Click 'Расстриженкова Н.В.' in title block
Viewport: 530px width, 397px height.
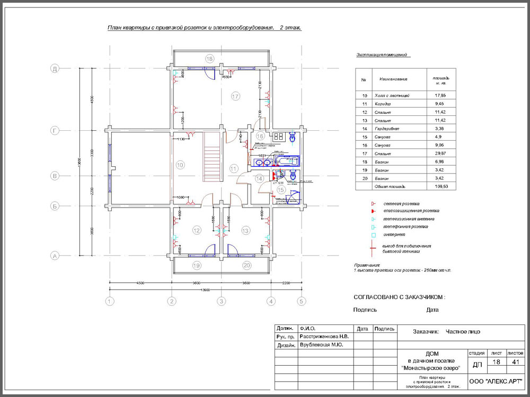324,337
